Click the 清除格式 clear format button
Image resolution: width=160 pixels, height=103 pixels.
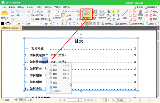pyautogui.click(x=107, y=24)
